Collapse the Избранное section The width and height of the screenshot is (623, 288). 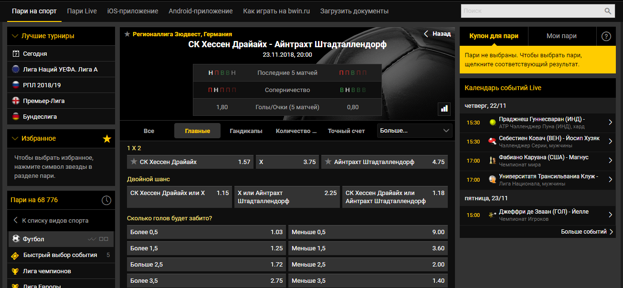[x=15, y=138]
